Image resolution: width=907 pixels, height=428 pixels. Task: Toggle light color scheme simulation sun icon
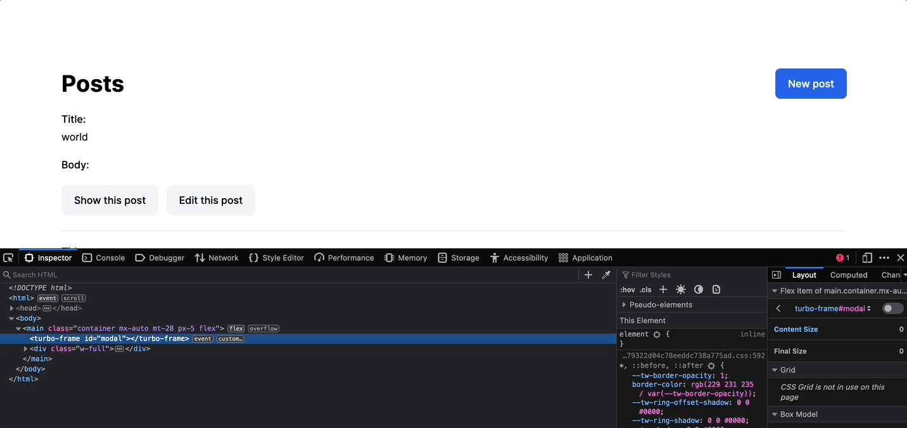[x=681, y=289]
